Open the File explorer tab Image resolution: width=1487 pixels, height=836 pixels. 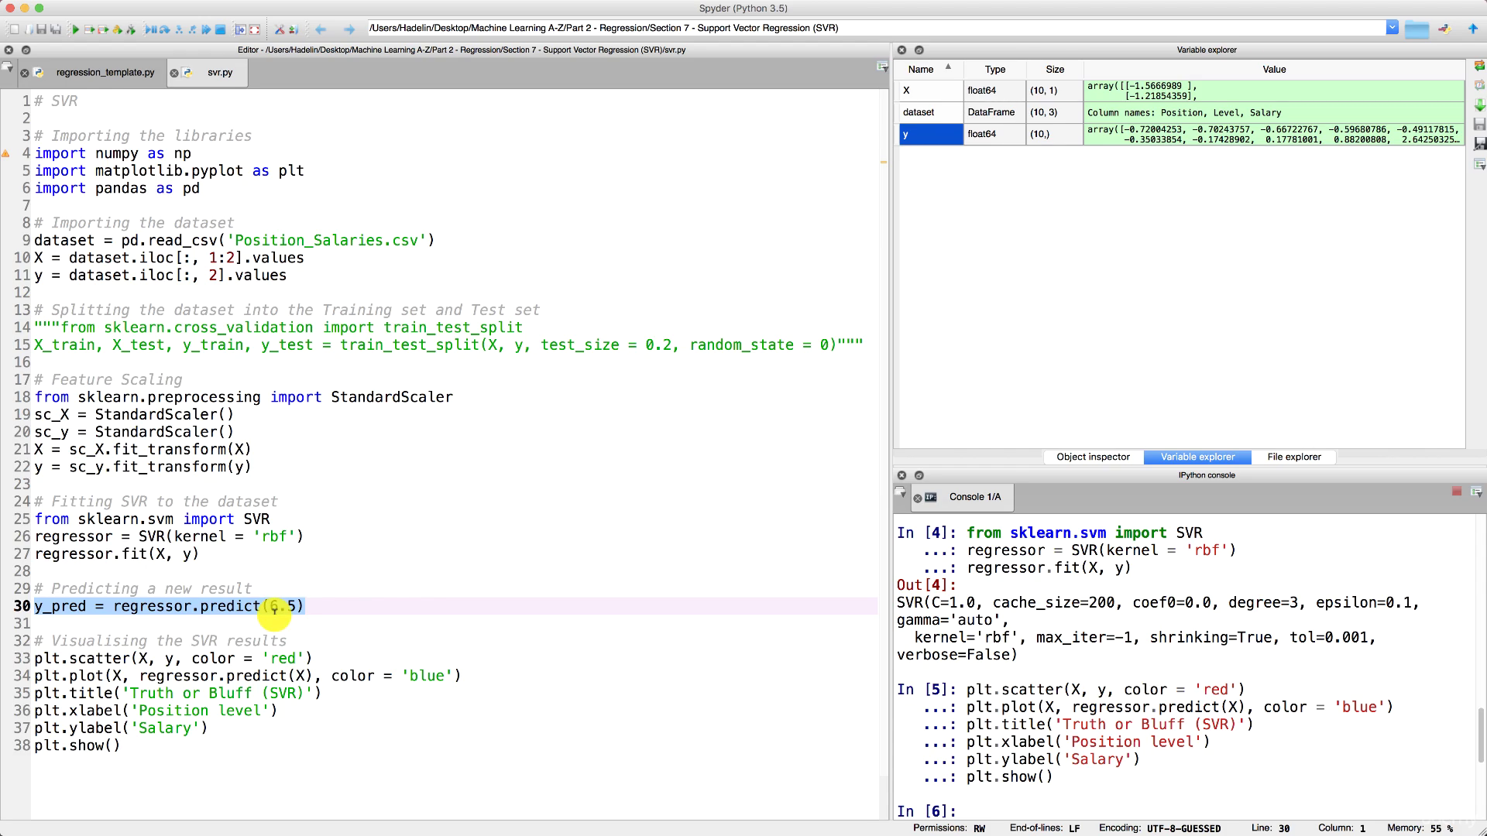click(1293, 457)
